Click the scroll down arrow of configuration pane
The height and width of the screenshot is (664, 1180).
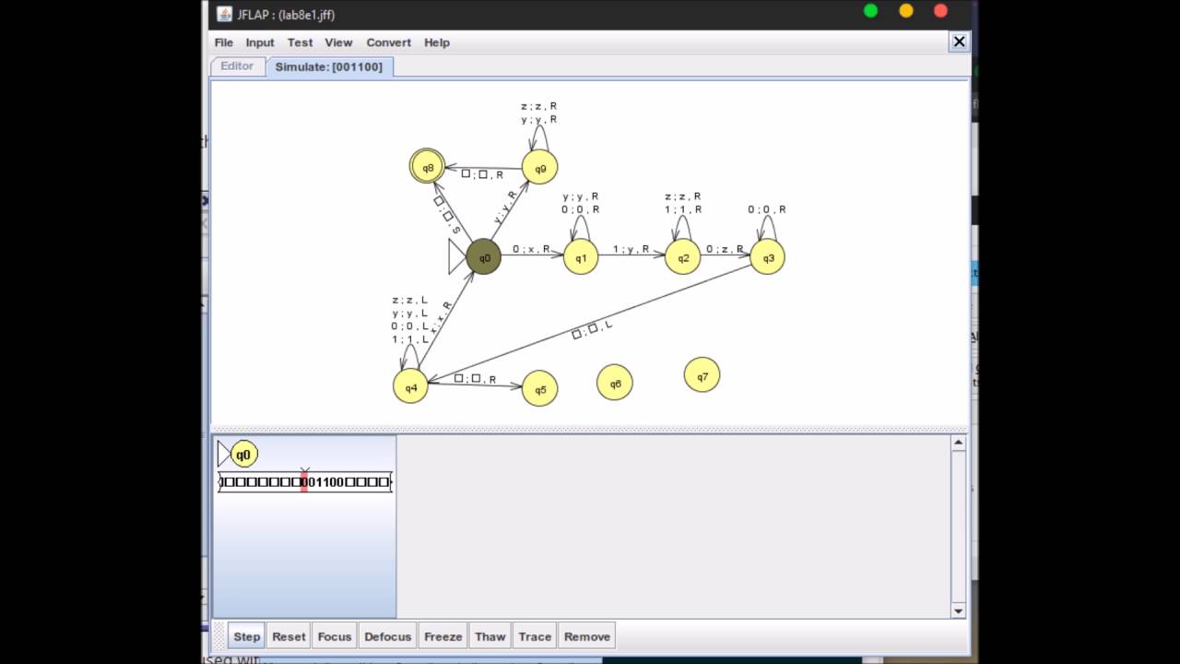tap(959, 611)
